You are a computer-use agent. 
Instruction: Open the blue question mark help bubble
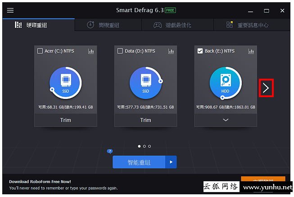click(x=110, y=151)
